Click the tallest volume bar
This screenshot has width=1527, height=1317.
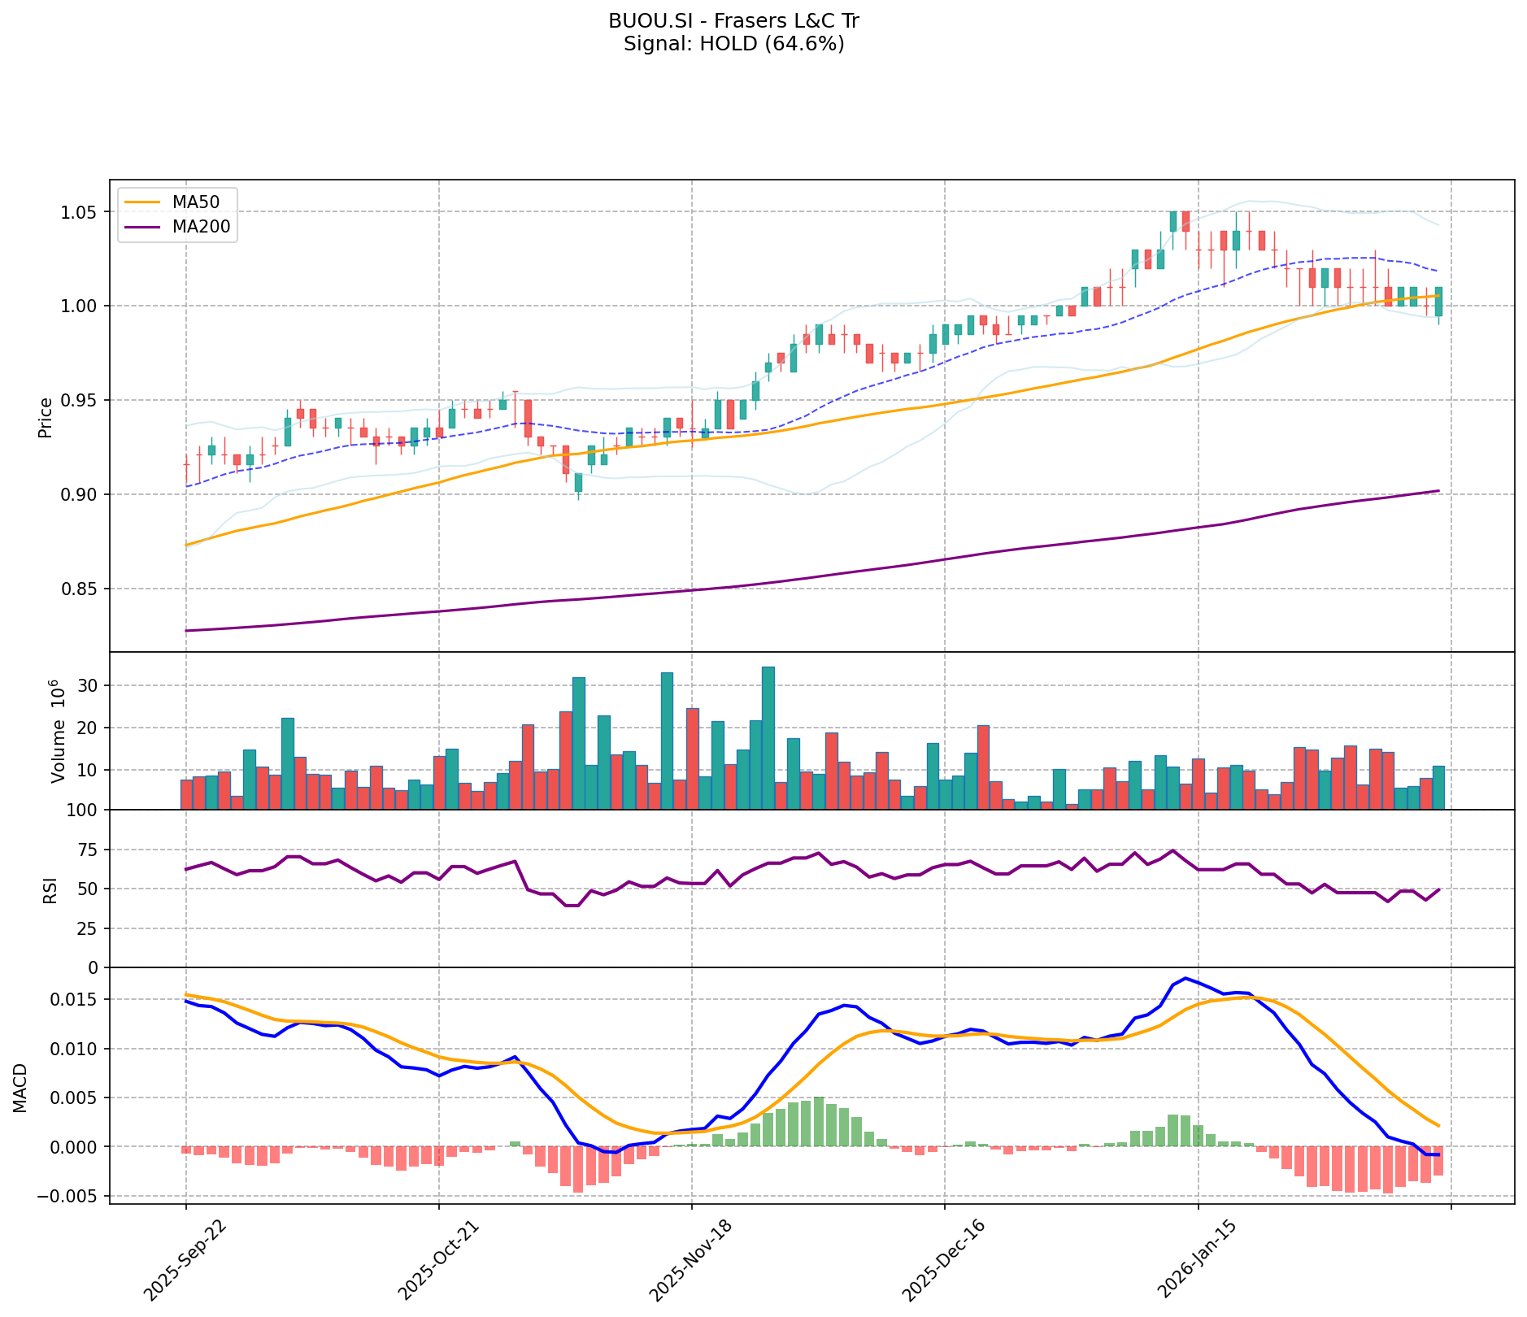point(768,737)
